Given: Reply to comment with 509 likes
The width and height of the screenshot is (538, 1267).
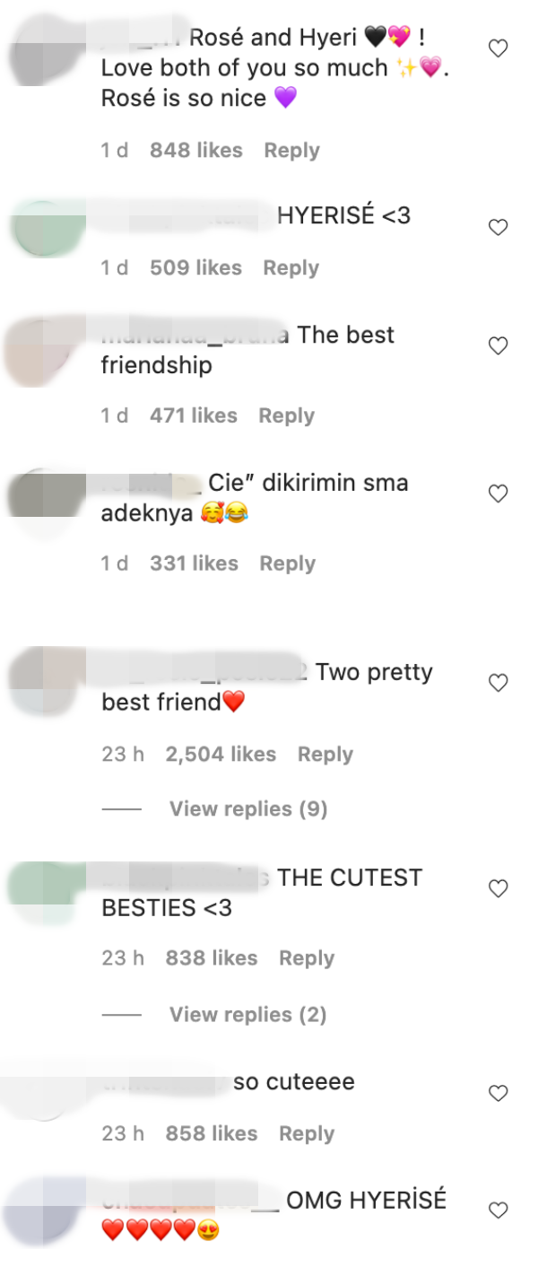Looking at the screenshot, I should click(291, 268).
